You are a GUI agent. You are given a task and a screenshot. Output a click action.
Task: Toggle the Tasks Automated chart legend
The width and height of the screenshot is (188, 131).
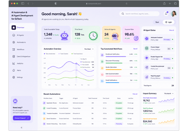50,54
